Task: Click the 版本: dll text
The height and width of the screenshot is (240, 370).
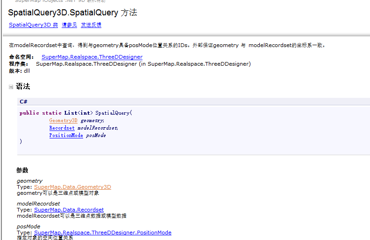Action: click(x=19, y=71)
